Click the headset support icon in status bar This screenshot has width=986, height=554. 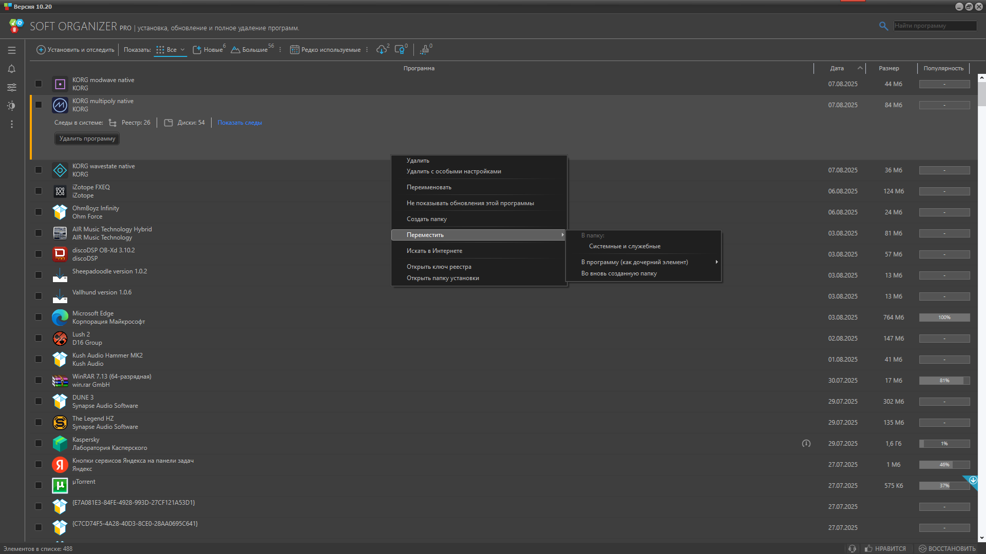click(x=852, y=548)
